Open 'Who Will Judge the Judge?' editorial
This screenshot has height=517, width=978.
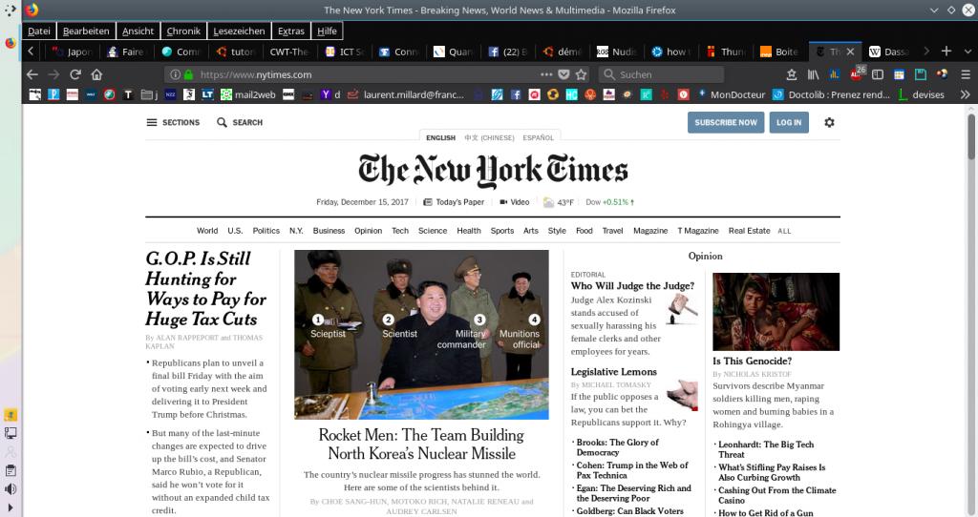coord(632,286)
